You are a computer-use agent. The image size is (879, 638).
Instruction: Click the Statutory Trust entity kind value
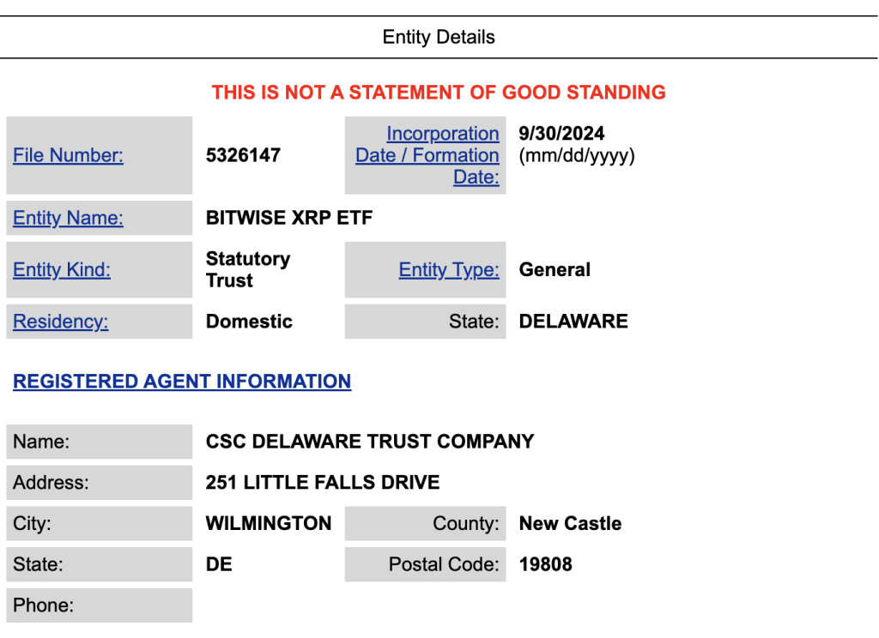[247, 269]
